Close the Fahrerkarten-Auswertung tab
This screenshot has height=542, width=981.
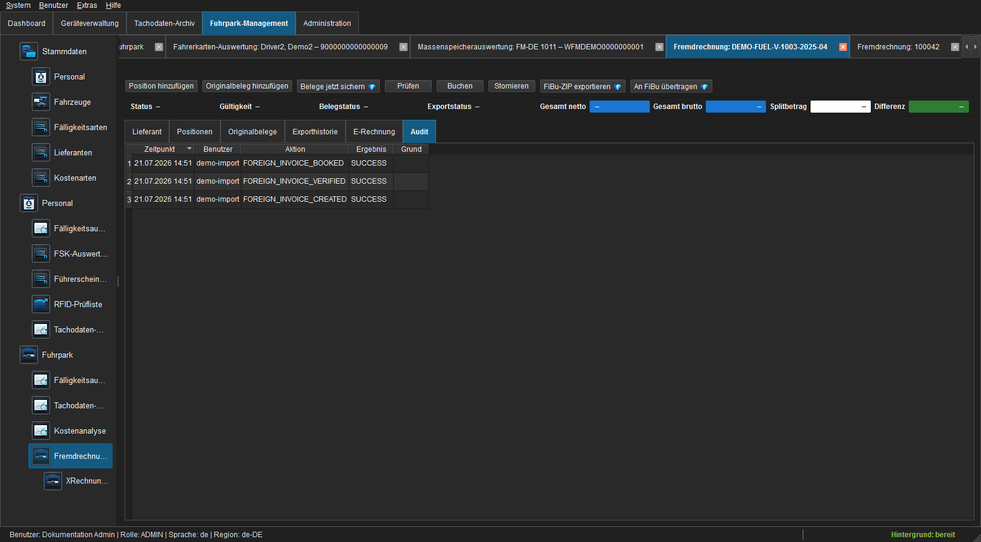403,47
